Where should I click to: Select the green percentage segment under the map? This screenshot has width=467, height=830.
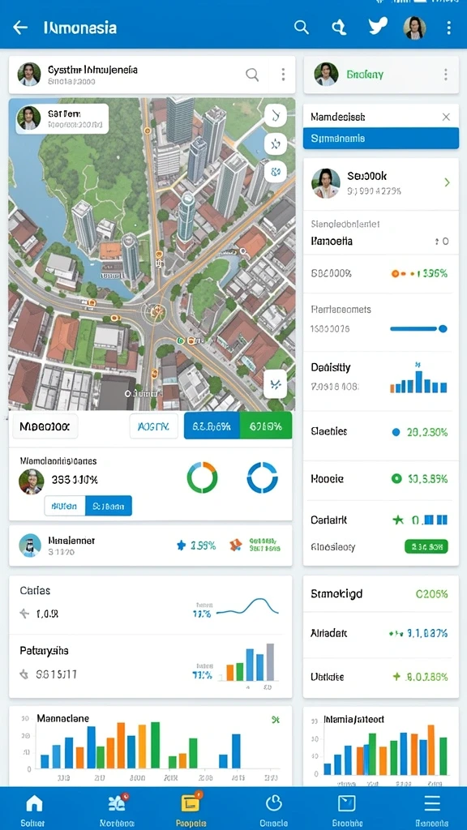[266, 426]
